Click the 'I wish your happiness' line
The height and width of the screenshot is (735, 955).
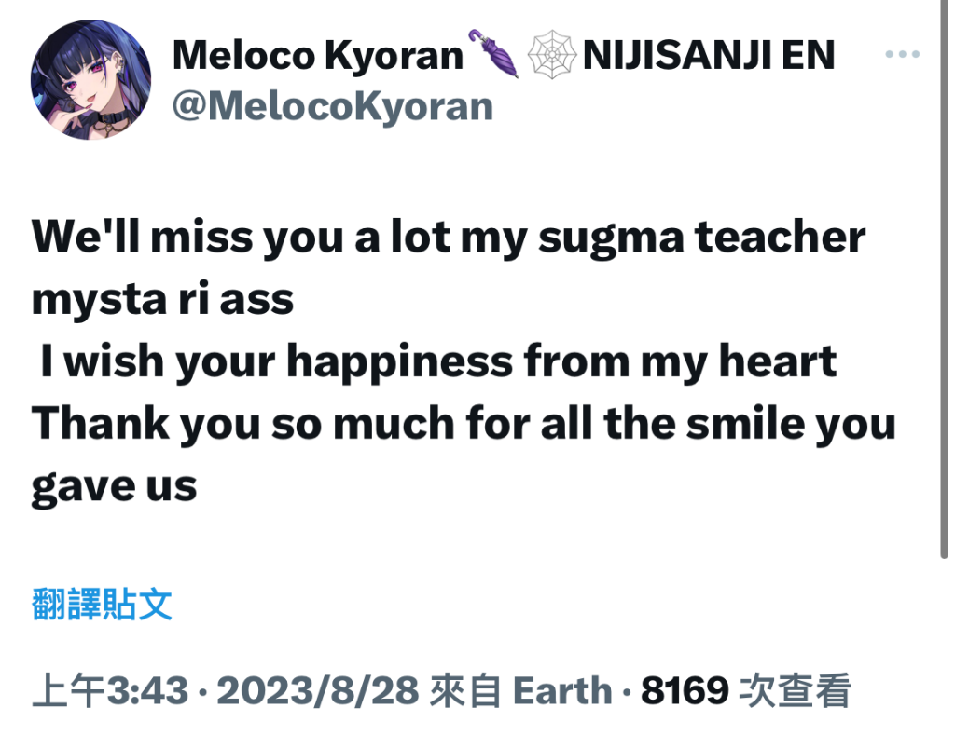pos(438,362)
